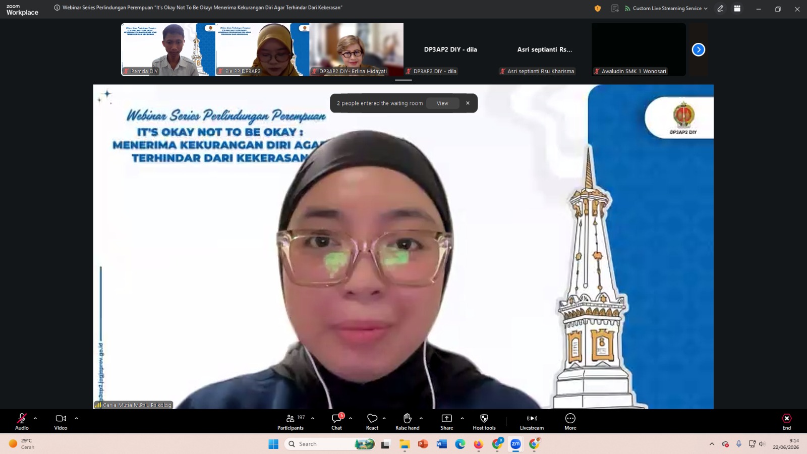Toggle the camera with the Video button
The width and height of the screenshot is (807, 454).
point(61,422)
